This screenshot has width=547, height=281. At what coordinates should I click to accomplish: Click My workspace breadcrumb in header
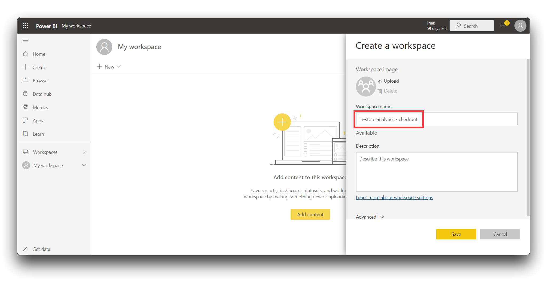[x=76, y=26]
